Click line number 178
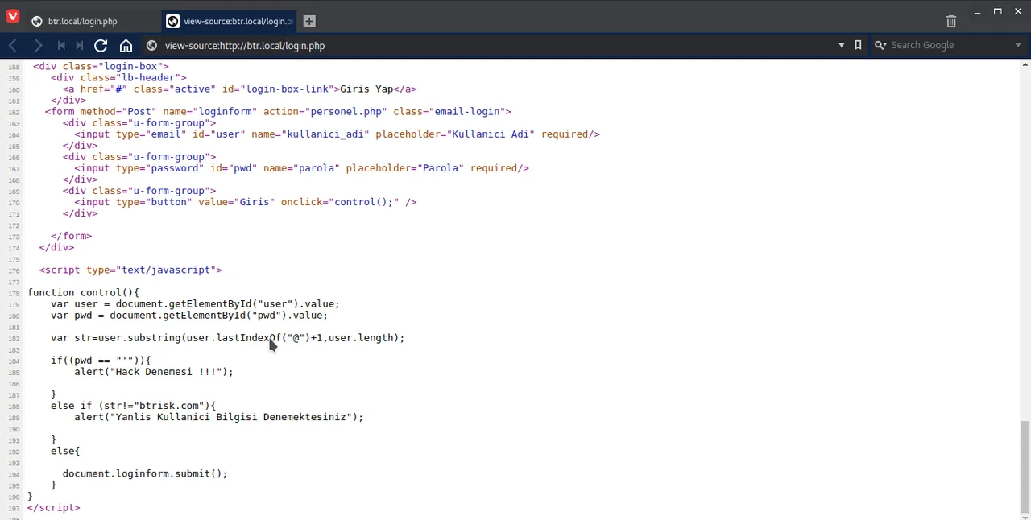Viewport: 1031px width, 520px height. [14, 293]
